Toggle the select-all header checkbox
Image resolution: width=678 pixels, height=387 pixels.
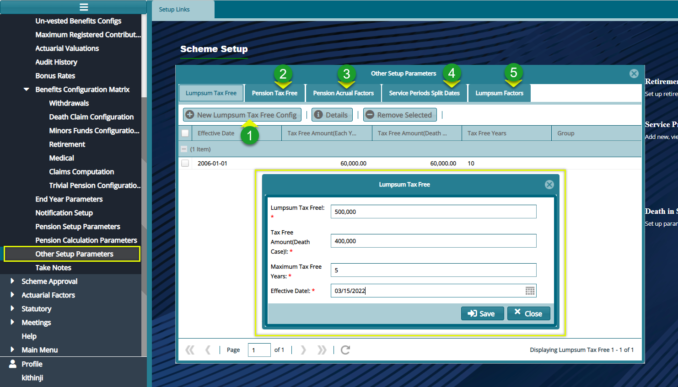click(185, 133)
